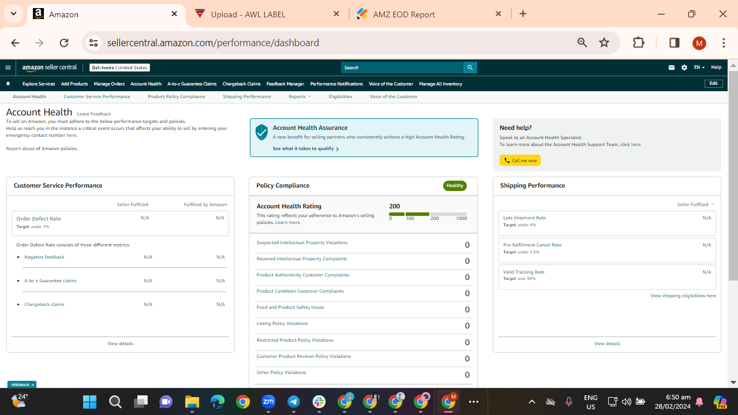The height and width of the screenshot is (415, 738).
Task: Open A-to-z Guarantee Claims menu item
Action: tap(192, 84)
